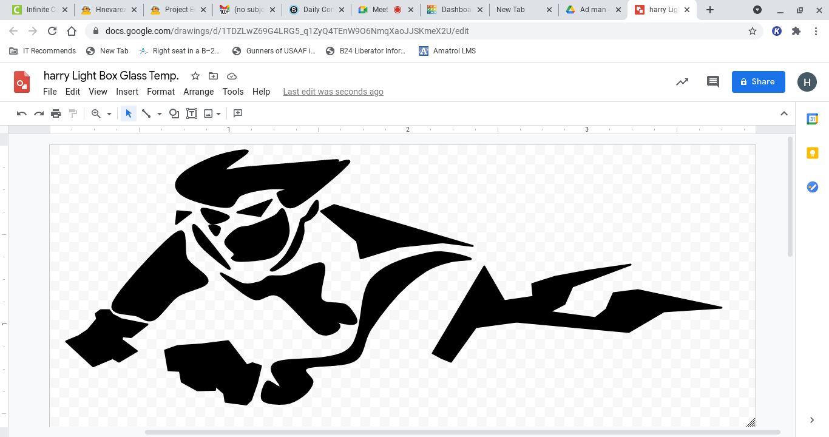Select the Line tool
The image size is (829, 437).
[146, 113]
